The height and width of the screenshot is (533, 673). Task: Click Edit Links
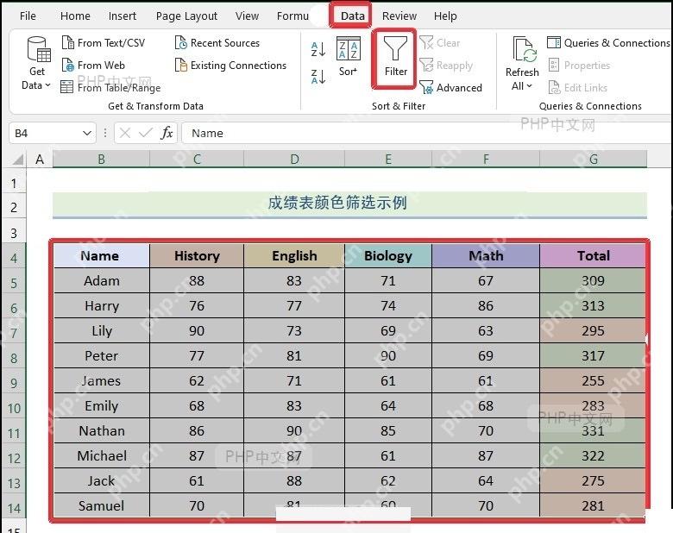click(578, 88)
